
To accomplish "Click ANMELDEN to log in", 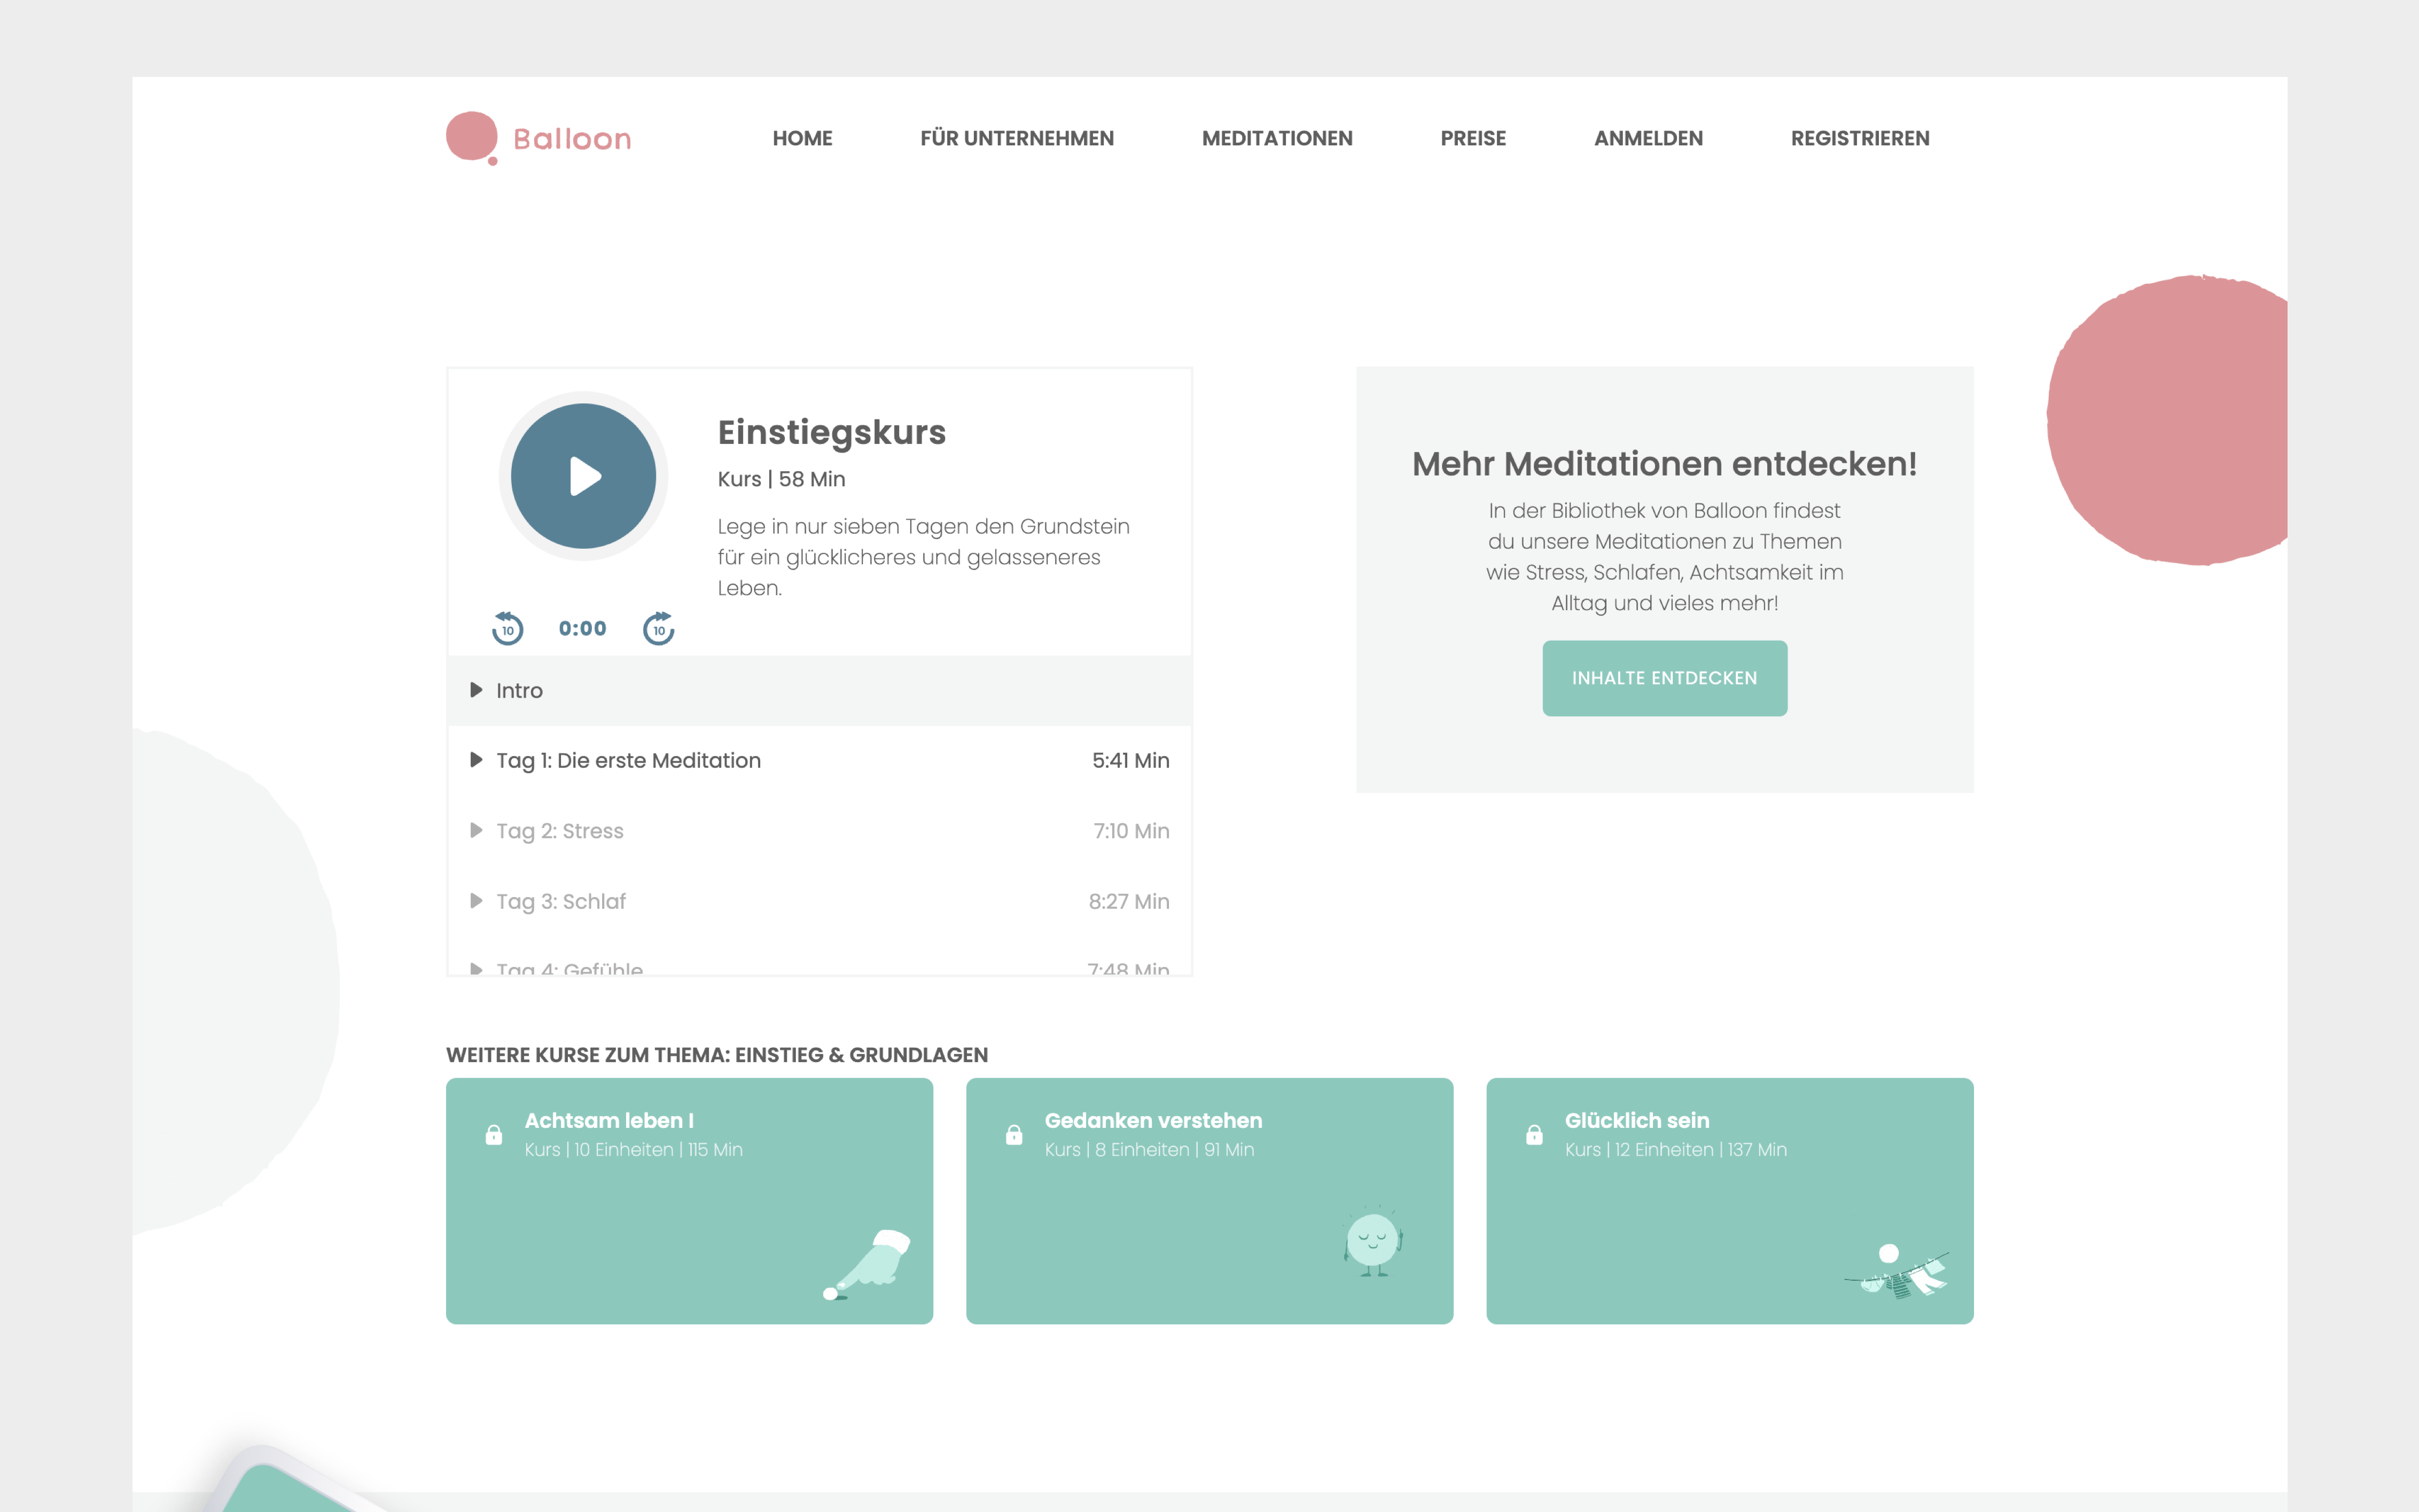I will [x=1648, y=138].
